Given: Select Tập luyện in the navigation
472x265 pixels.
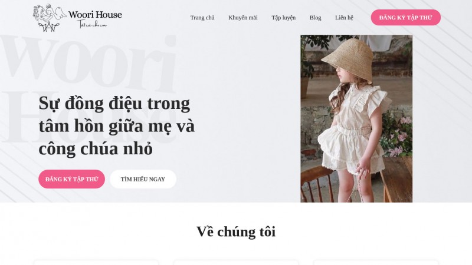Looking at the screenshot, I should pyautogui.click(x=284, y=18).
